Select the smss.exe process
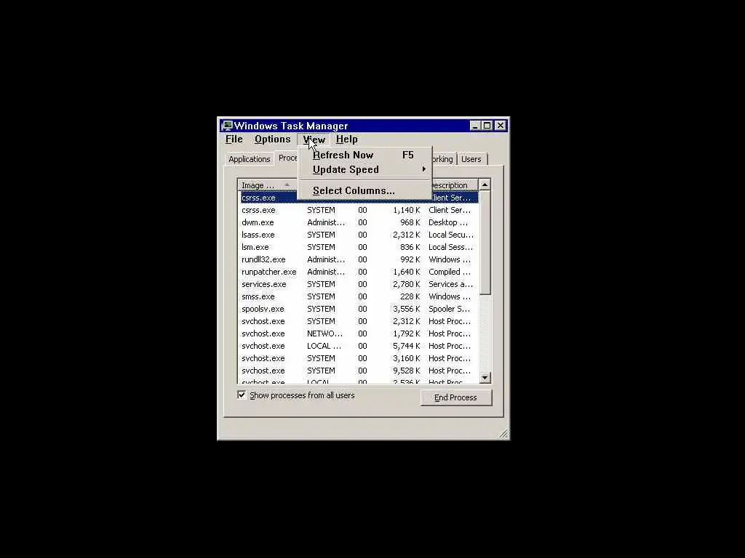This screenshot has height=558, width=745. click(359, 296)
